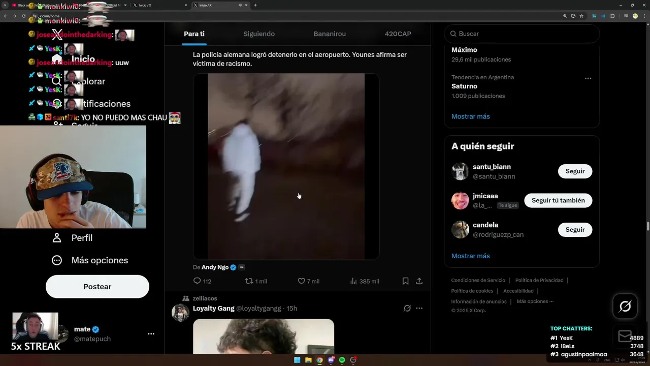The height and width of the screenshot is (366, 650).
Task: Open the Perfil sidebar icon
Action: [x=57, y=238]
